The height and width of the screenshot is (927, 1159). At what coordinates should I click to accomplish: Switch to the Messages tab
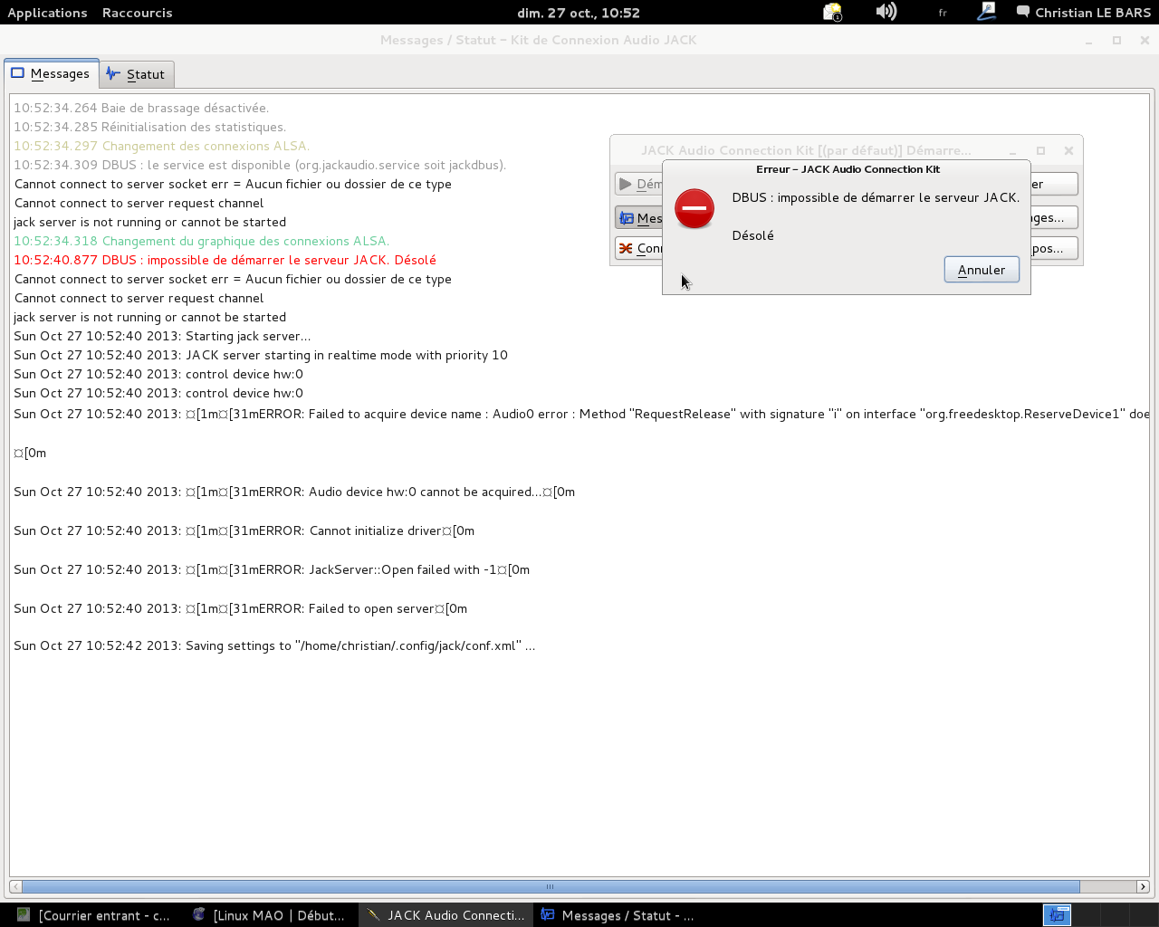pyautogui.click(x=51, y=73)
